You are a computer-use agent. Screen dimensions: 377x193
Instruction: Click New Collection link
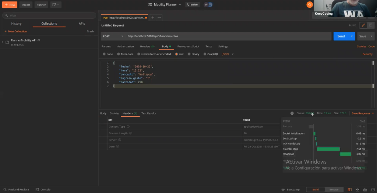(15, 32)
